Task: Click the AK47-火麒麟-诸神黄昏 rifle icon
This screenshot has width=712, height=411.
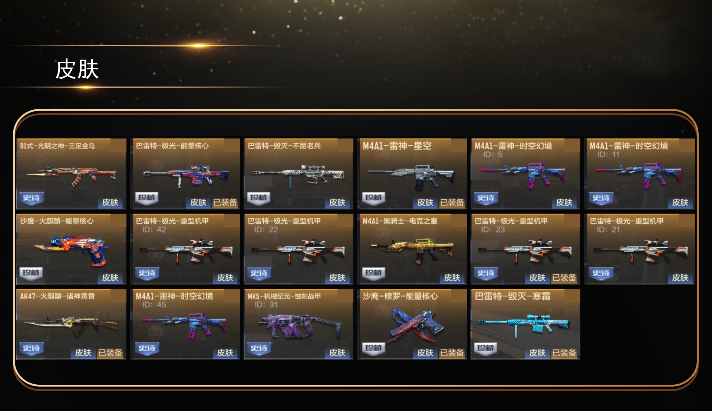Action: pos(70,325)
